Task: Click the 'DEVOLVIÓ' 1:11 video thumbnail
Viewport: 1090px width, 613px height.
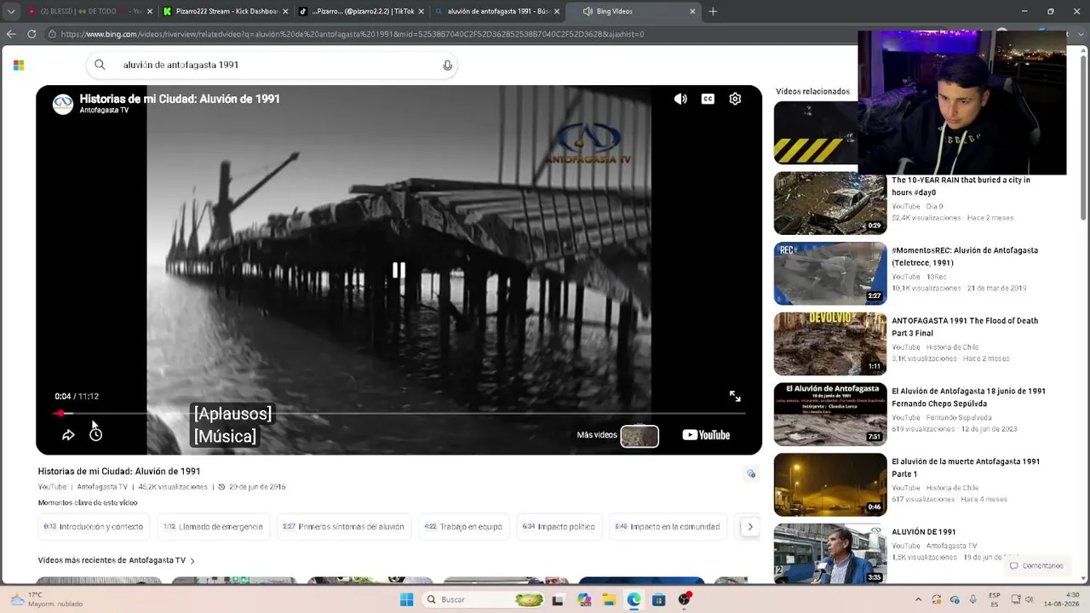Action: (x=830, y=344)
